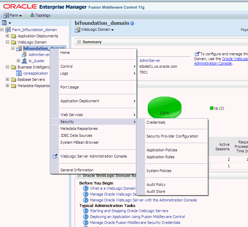Click help icon for Administration Console topic
The width and height of the screenshot is (248, 227).
coord(85,200)
